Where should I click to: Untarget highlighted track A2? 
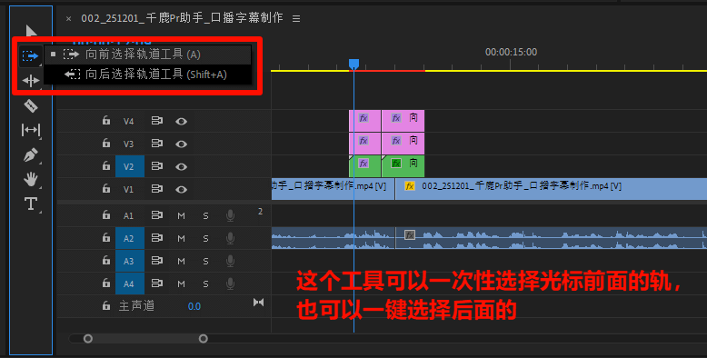[x=130, y=238]
